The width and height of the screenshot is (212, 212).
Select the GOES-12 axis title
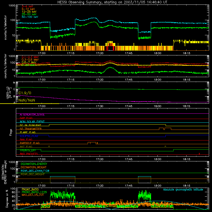(9, 92)
